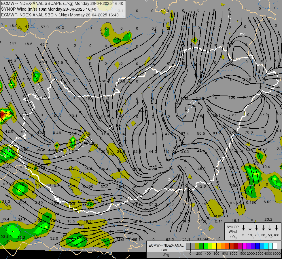Click the map value 6.09
Screen dimensions: 282x259
click(x=267, y=202)
